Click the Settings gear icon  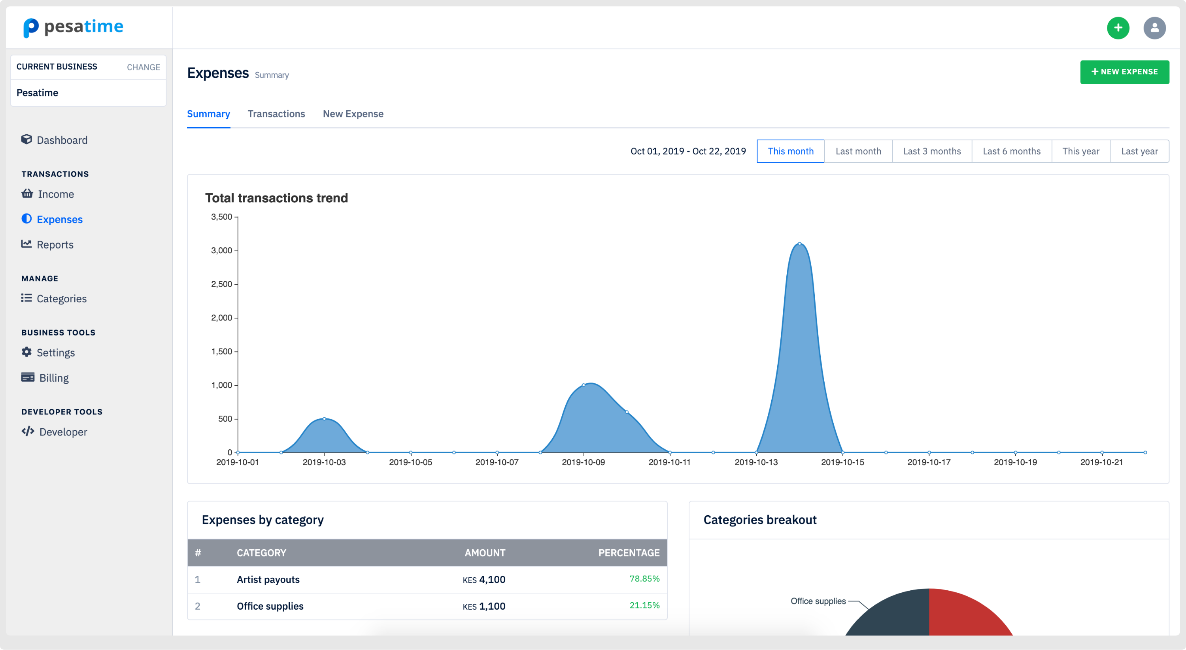(x=27, y=352)
